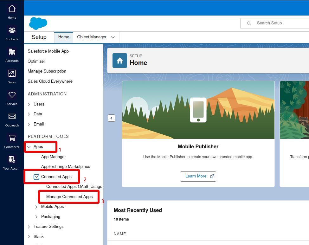
Task: Click in the Search Setup field
Action: click(x=275, y=23)
